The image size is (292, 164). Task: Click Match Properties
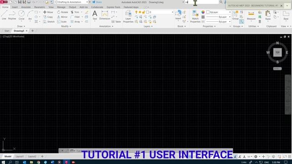(195, 16)
